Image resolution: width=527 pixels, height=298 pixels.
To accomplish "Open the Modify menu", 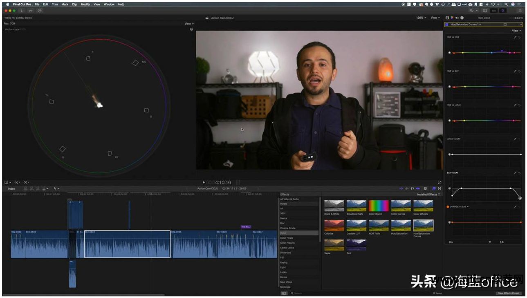I will coord(85,4).
